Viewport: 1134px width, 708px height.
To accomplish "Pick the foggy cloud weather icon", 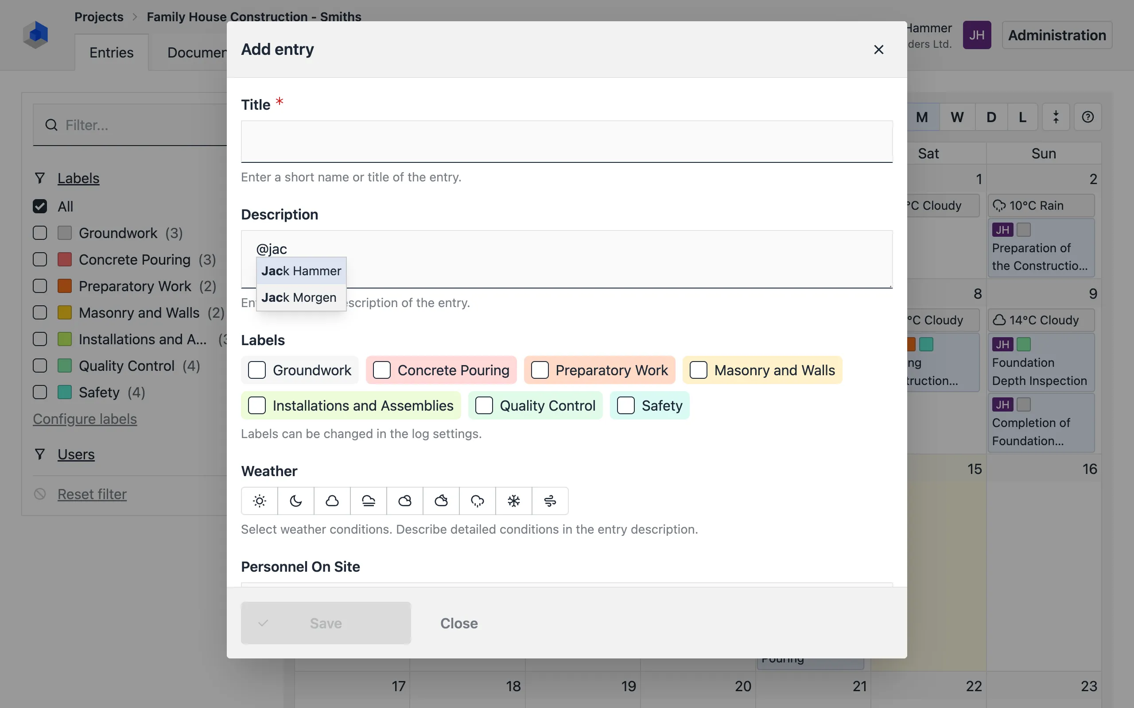I will point(368,501).
